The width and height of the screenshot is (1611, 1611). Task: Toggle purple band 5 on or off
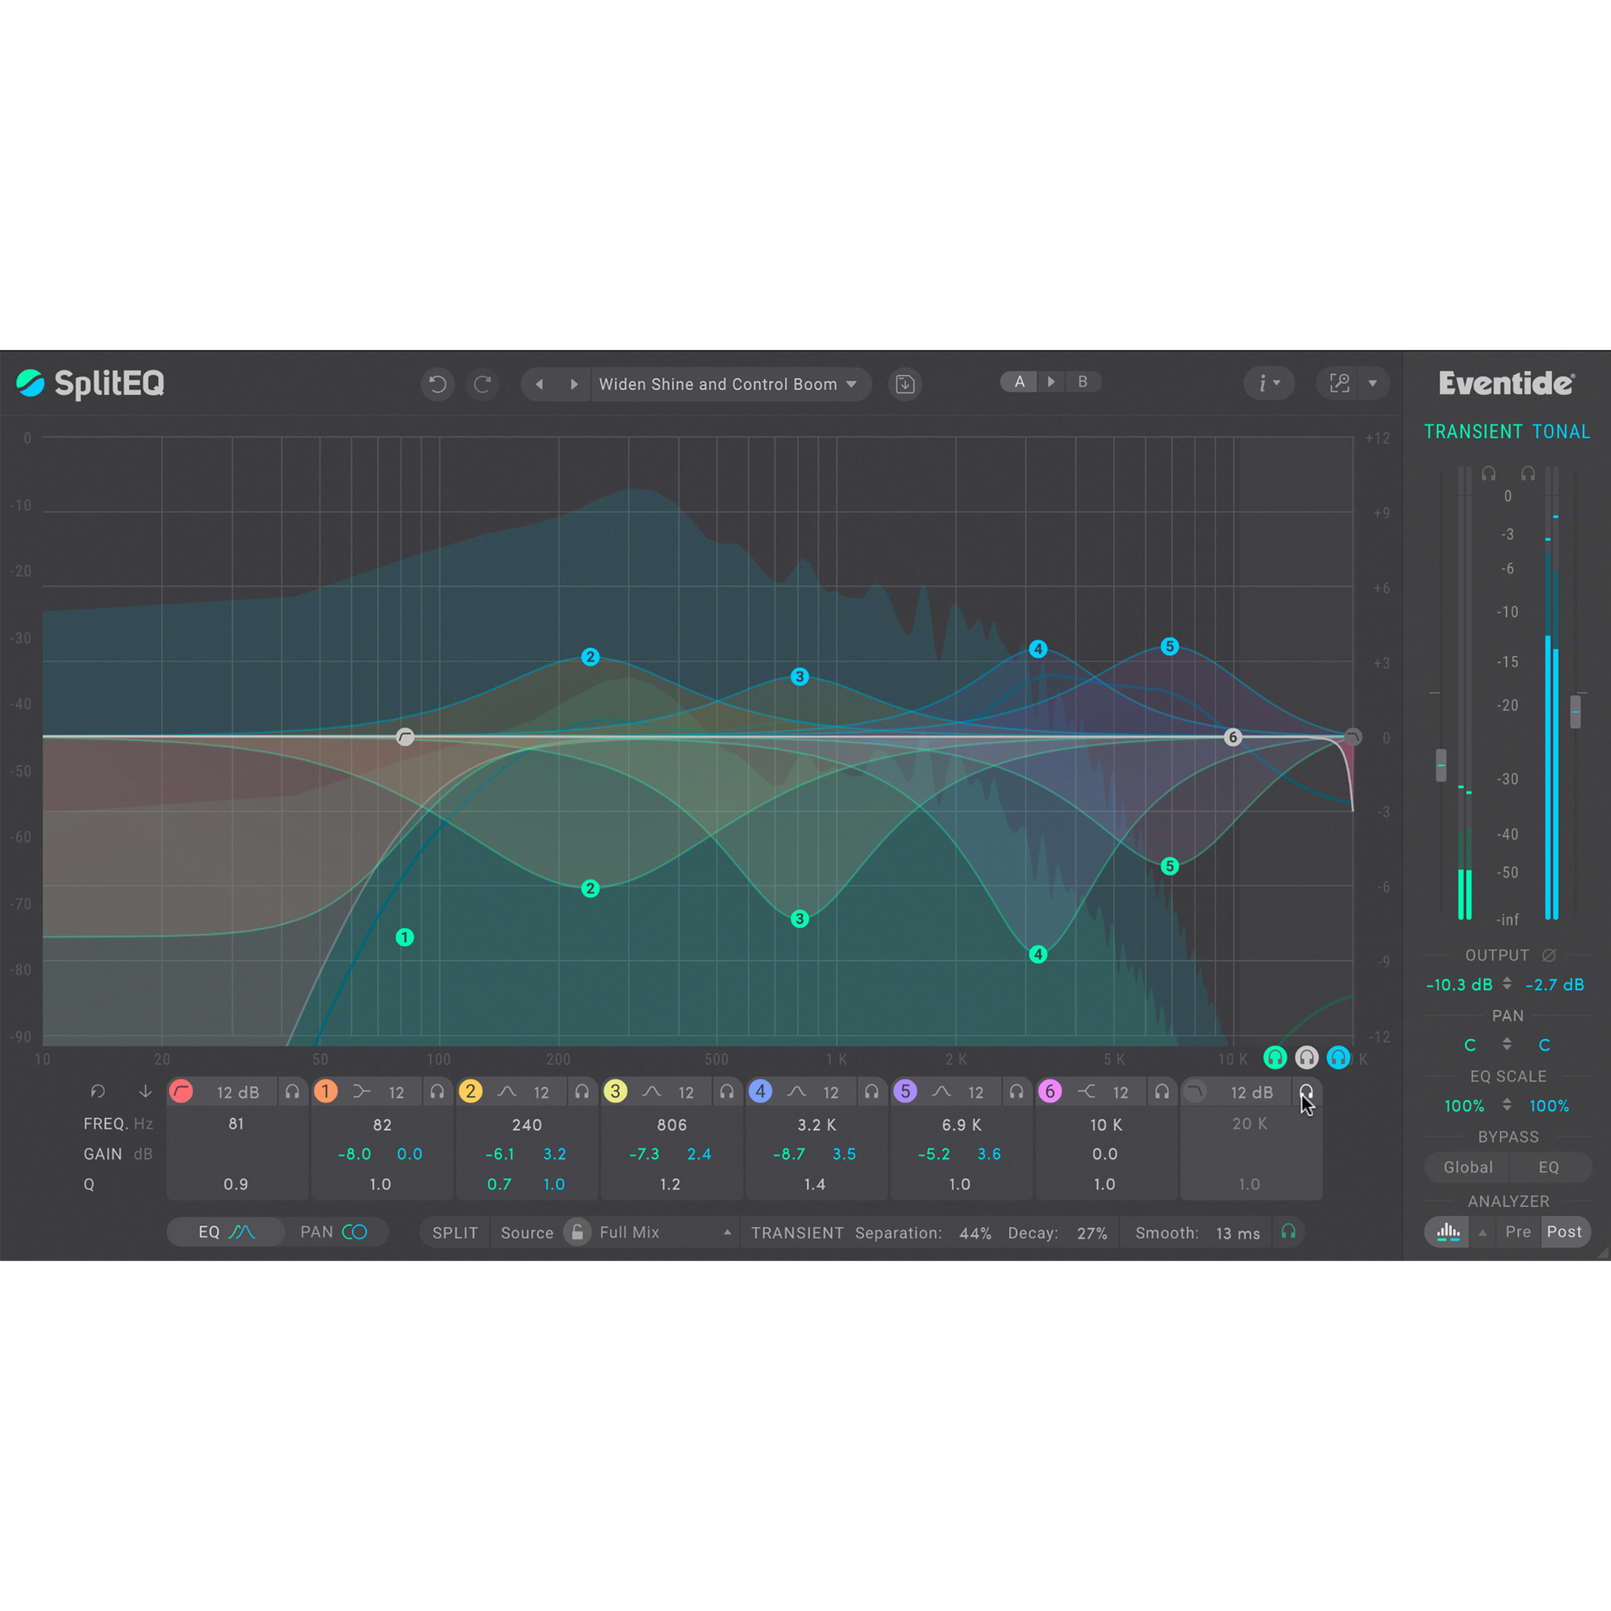(906, 1091)
